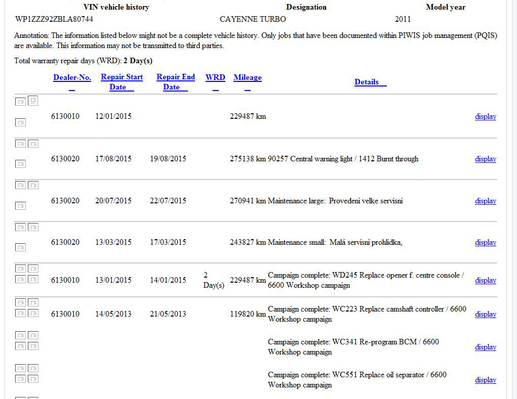Image resolution: width=517 pixels, height=399 pixels.
Task: Click bottom-left icon beside the WC341 campaign row
Action: click(x=20, y=346)
